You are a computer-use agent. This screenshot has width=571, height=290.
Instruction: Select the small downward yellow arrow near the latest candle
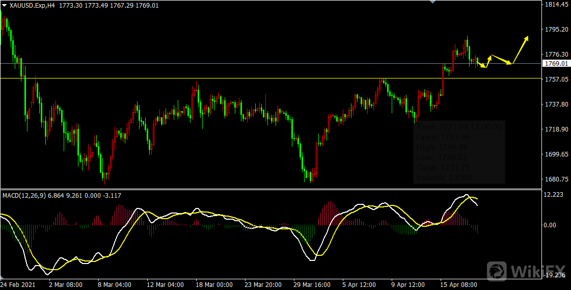coord(481,64)
